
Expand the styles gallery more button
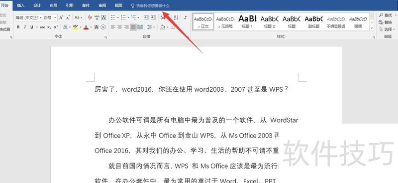(372, 28)
